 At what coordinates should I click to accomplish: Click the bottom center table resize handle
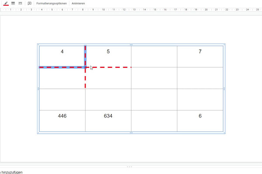click(x=131, y=133)
